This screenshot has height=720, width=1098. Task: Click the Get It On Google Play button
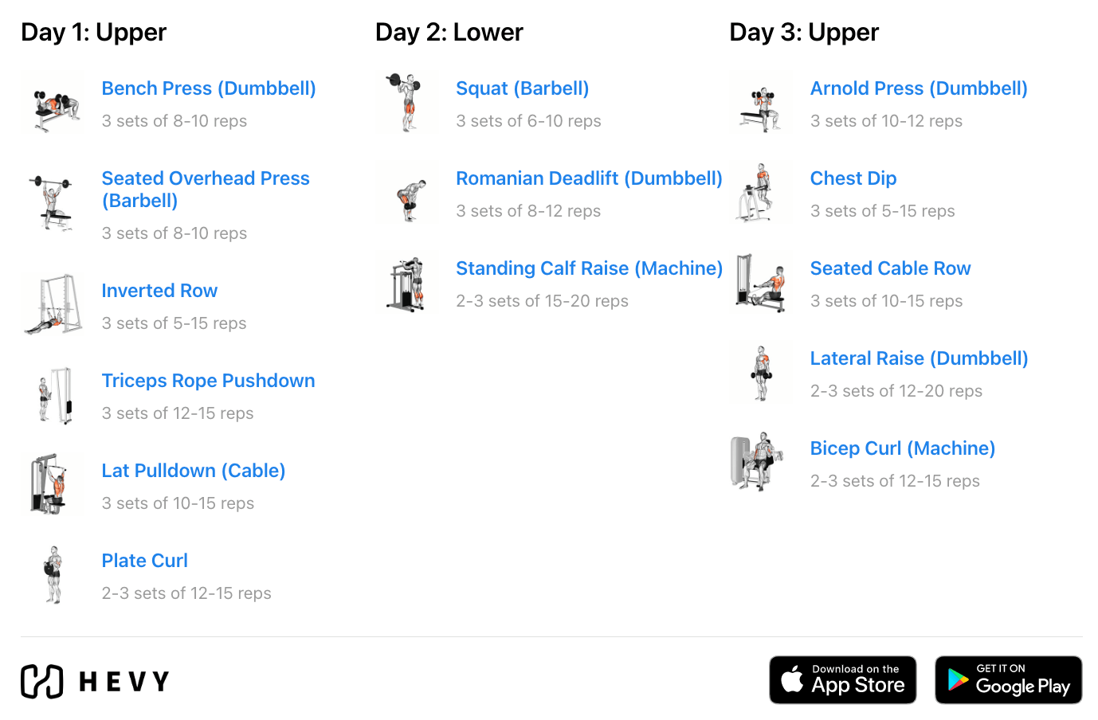coord(1008,679)
